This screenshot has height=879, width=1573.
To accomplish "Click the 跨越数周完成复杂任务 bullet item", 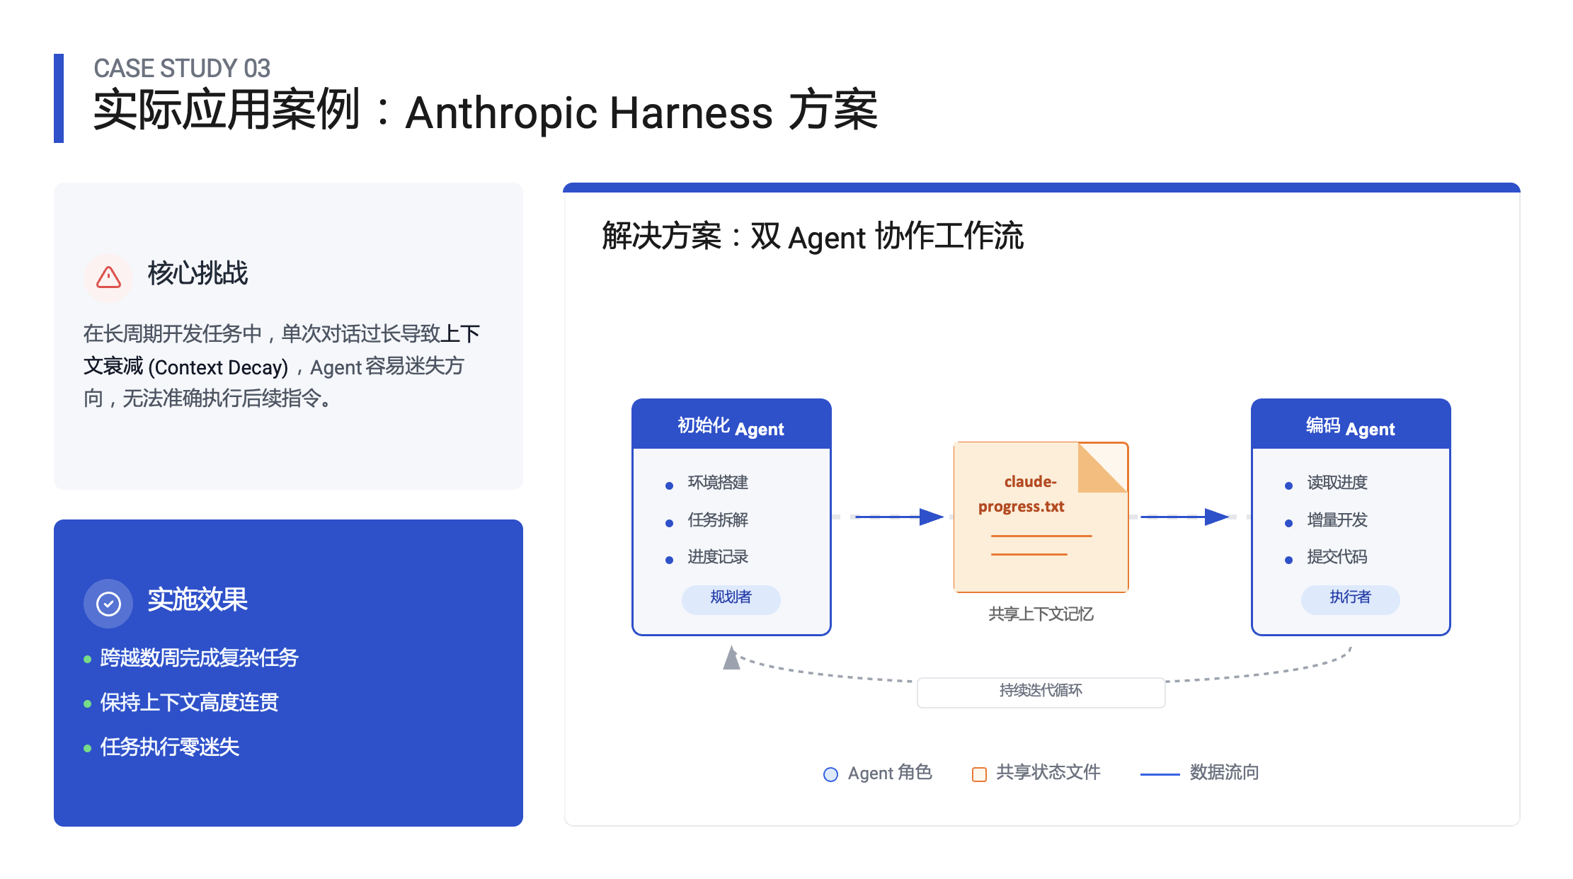I will tap(199, 658).
